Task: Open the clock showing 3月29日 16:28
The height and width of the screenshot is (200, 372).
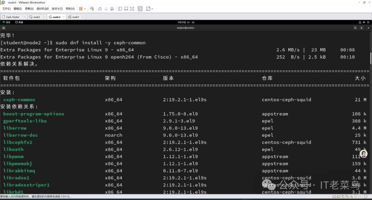Action: tap(186, 22)
